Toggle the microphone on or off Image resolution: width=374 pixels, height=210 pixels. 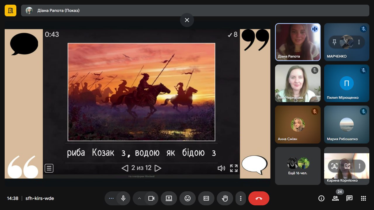[x=123, y=198]
